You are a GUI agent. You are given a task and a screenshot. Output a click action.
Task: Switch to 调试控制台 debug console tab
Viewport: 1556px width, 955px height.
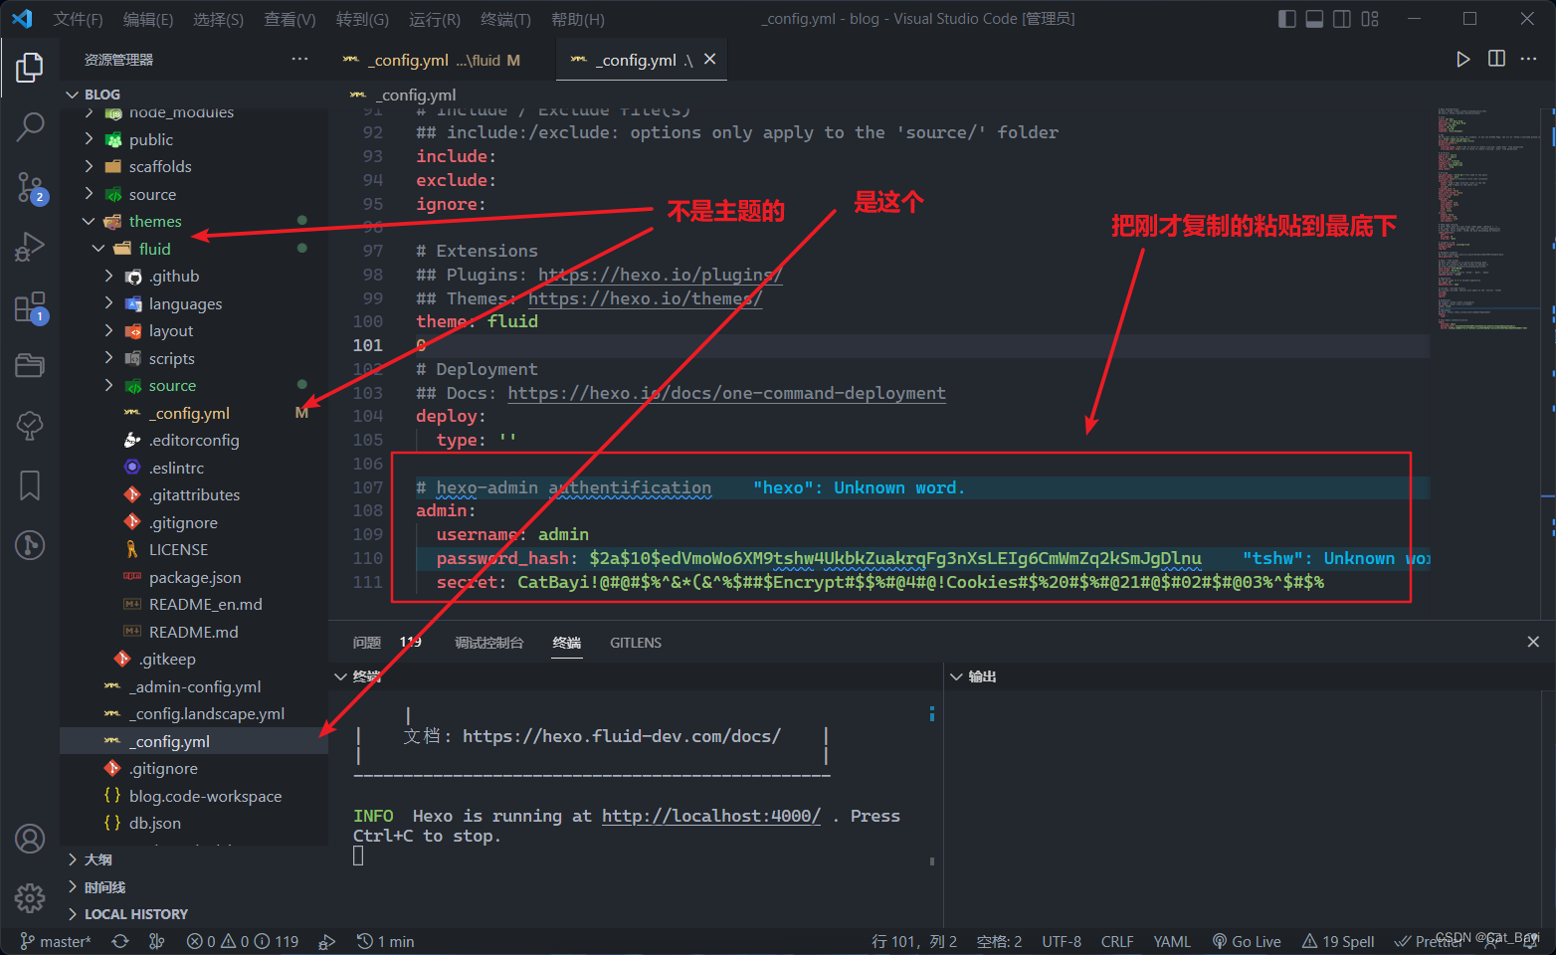tap(488, 643)
